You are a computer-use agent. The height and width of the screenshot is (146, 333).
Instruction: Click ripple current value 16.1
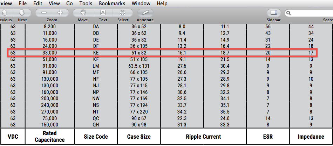(x=182, y=53)
